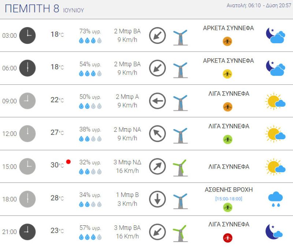This screenshot has height=247, width=293.
Task: Click the ΑΣΘΕΝΗΣ ΒΡΟΧΗ description text
Action: pyautogui.click(x=229, y=190)
